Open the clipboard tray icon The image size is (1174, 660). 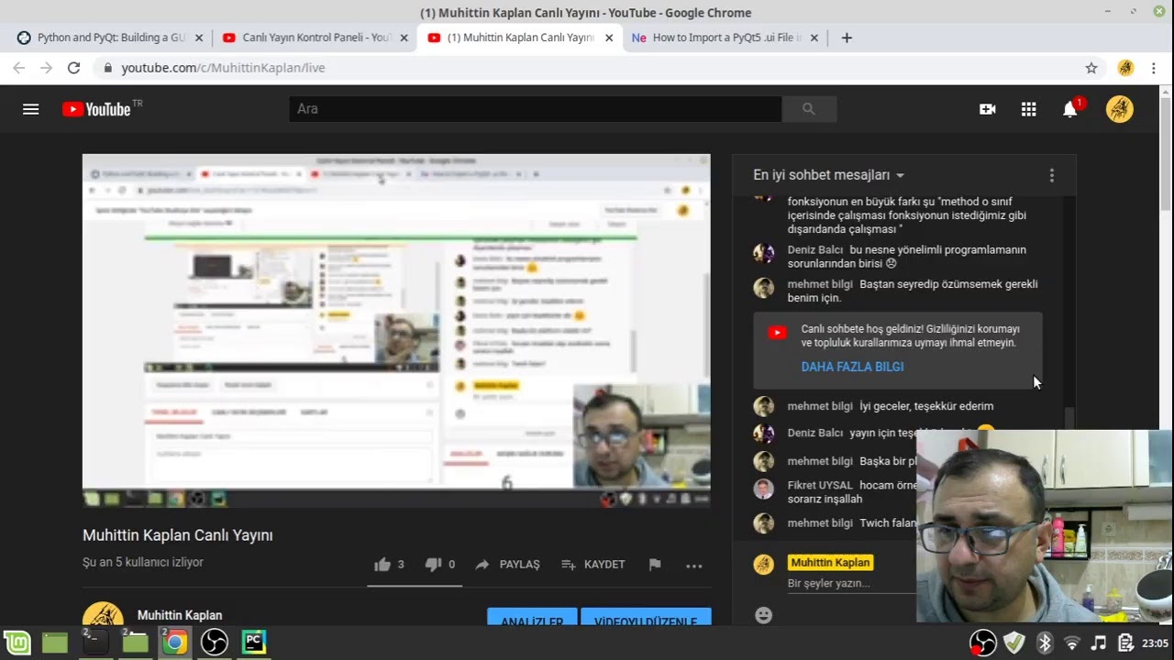pos(1125,643)
